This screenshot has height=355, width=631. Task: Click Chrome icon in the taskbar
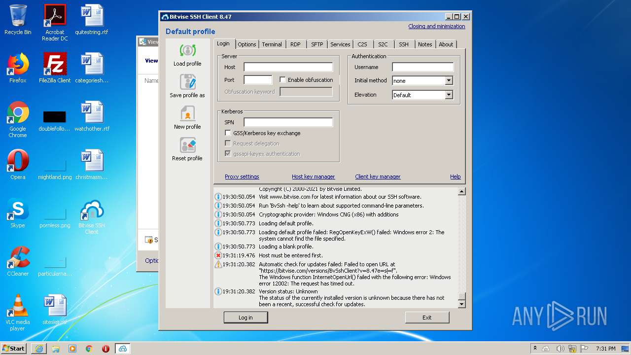[89, 349]
